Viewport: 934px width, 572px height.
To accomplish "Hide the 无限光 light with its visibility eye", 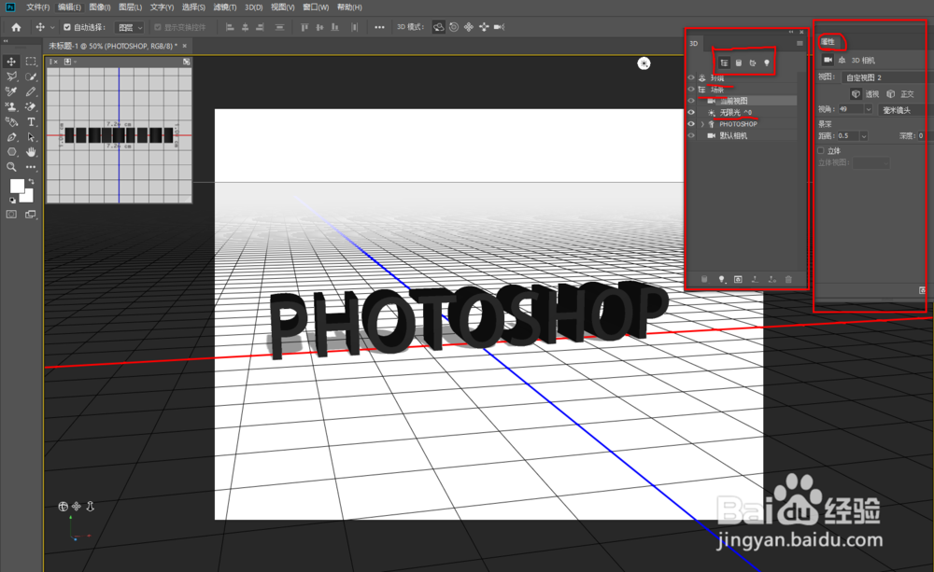I will tap(691, 111).
